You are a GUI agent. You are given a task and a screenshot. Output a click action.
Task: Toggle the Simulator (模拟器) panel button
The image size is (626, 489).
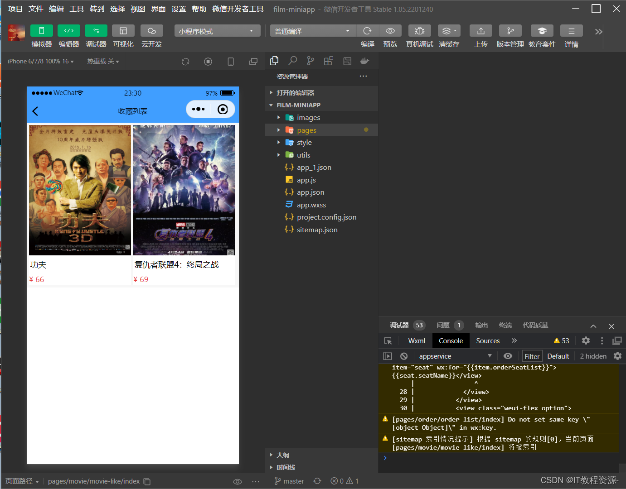pyautogui.click(x=42, y=31)
